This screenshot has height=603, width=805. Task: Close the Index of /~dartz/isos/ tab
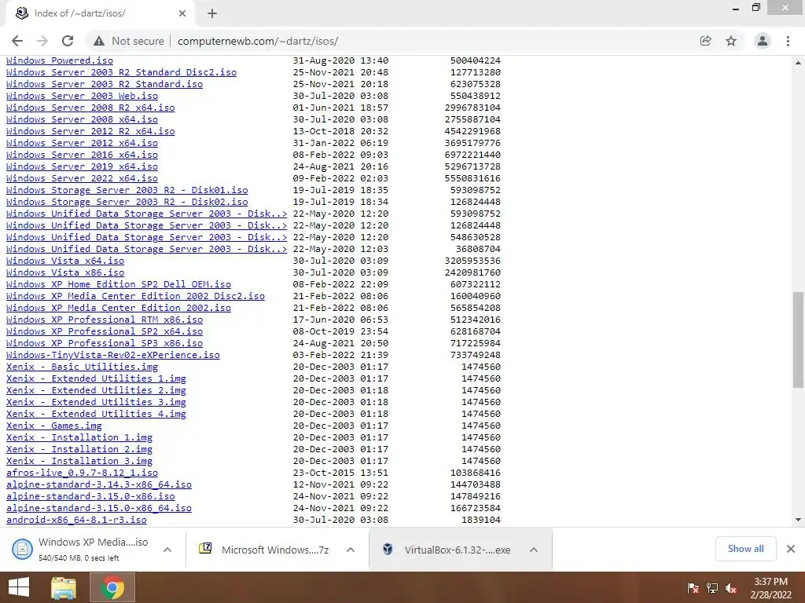(182, 13)
